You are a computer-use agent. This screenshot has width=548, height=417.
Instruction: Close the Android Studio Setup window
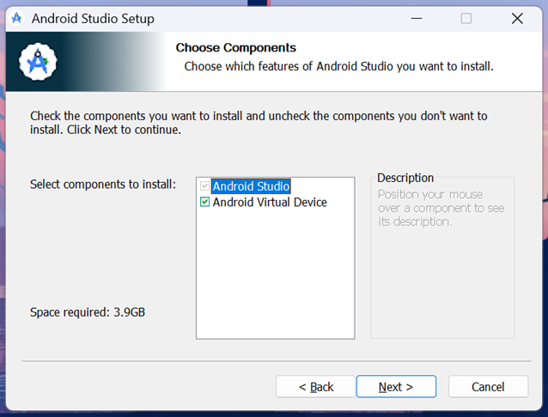coord(517,18)
